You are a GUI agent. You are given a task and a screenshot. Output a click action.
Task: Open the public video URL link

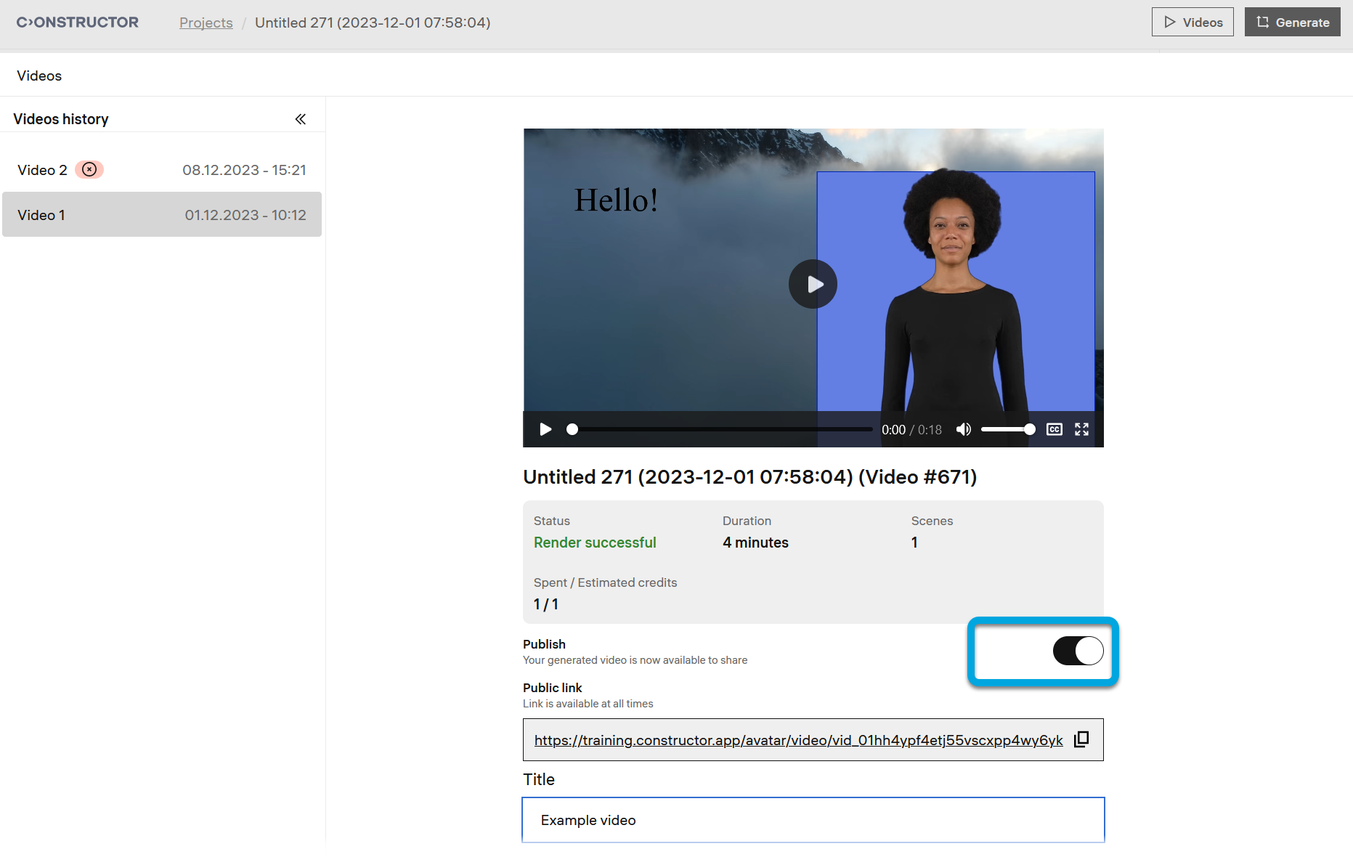pos(798,740)
